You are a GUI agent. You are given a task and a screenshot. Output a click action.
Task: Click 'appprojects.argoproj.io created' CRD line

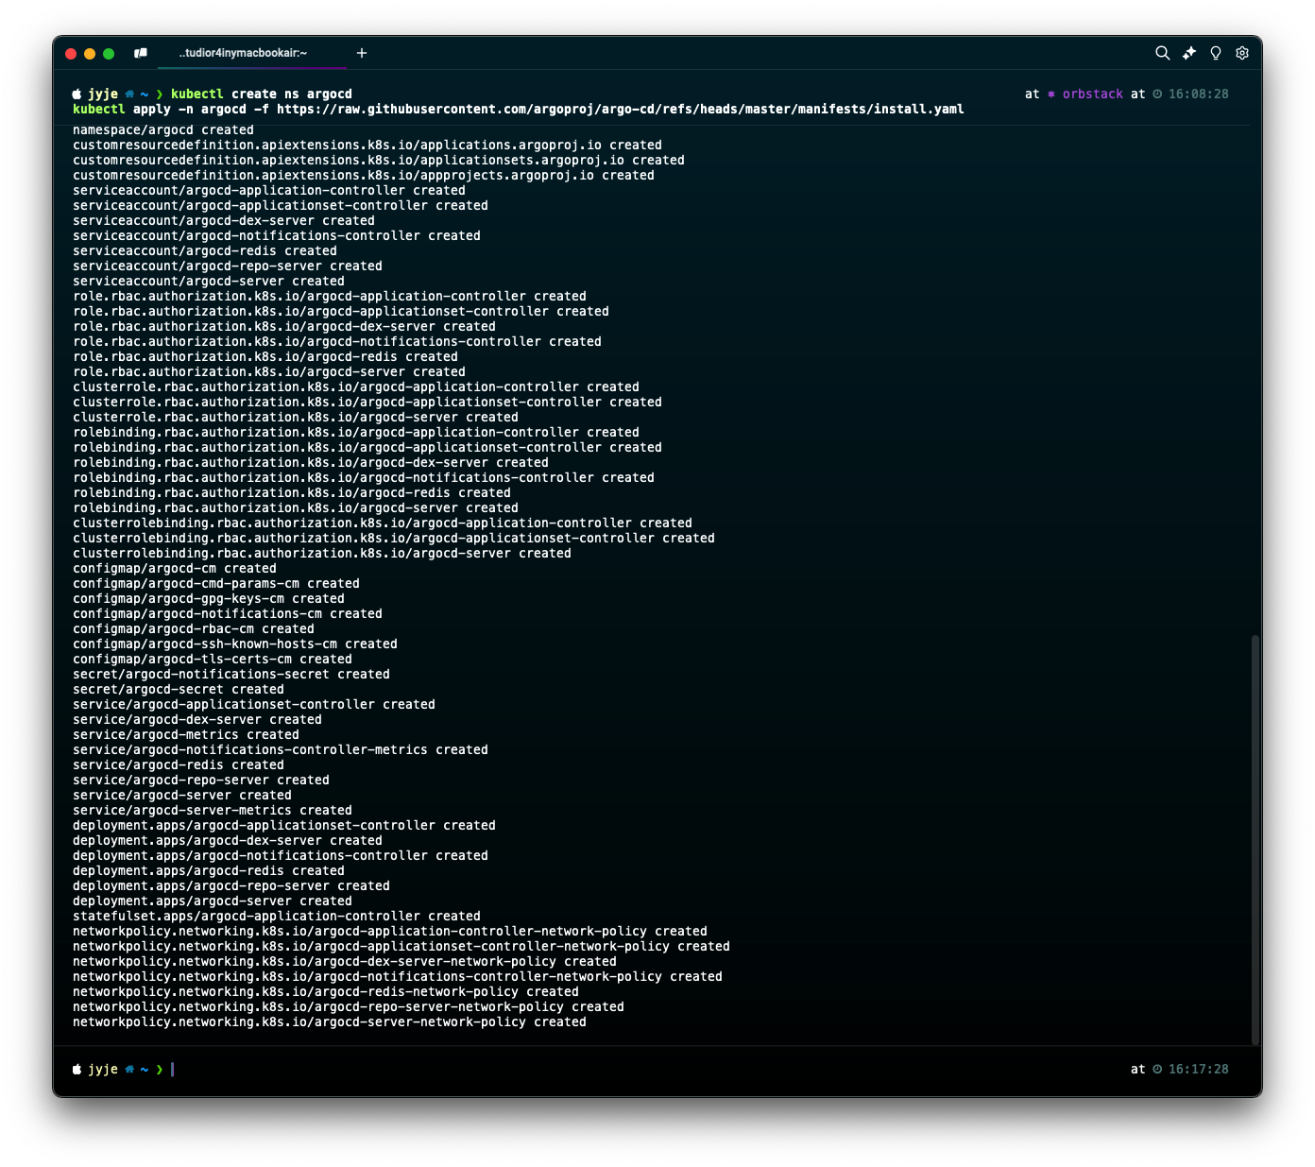pyautogui.click(x=364, y=176)
